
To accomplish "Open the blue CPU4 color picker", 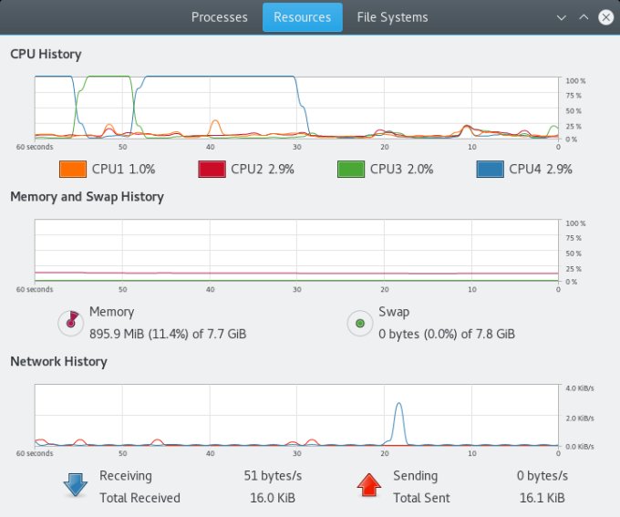I will pyautogui.click(x=490, y=170).
